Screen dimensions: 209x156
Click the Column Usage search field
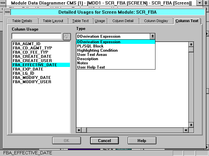pyautogui.click(x=37, y=36)
